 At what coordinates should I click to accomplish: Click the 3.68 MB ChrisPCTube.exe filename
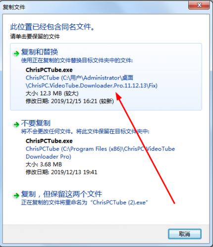click(49, 141)
